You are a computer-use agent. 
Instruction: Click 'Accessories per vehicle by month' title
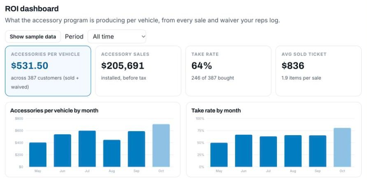54,110
